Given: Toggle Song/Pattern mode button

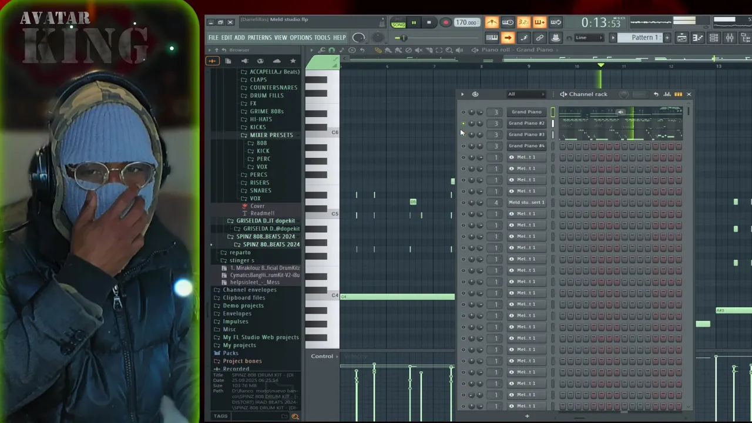Looking at the screenshot, I should (x=398, y=23).
